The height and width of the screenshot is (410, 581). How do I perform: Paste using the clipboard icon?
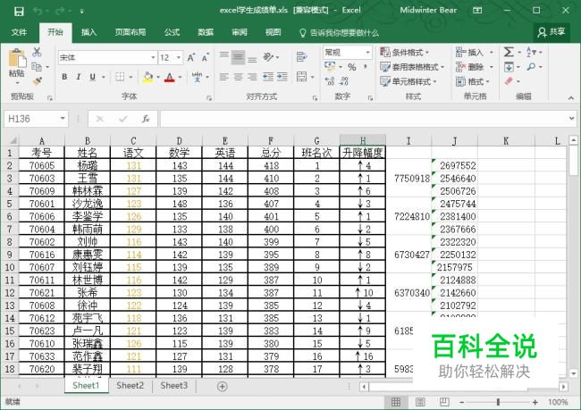(x=17, y=58)
